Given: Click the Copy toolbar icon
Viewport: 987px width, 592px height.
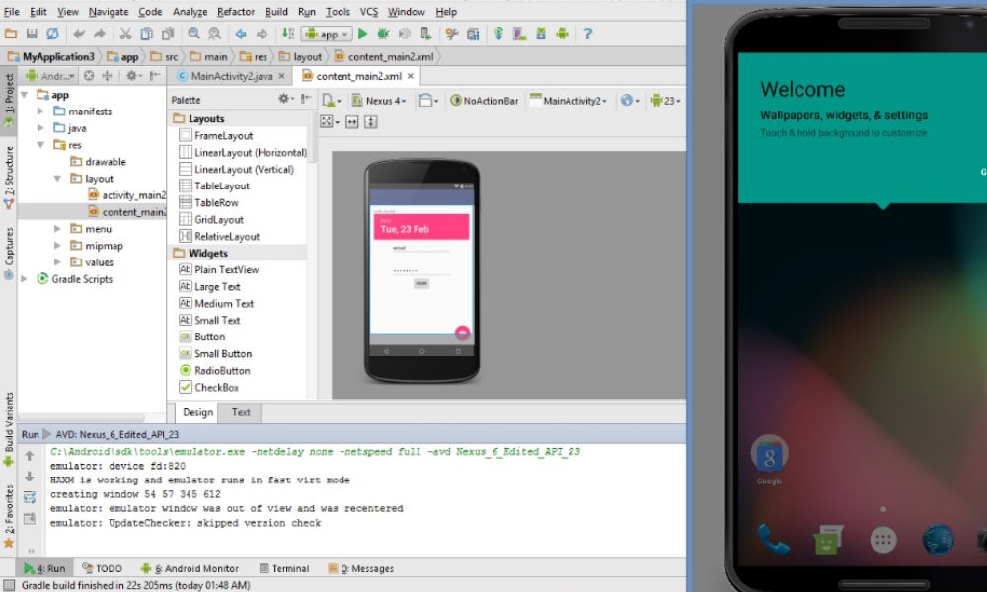Looking at the screenshot, I should coord(147,34).
